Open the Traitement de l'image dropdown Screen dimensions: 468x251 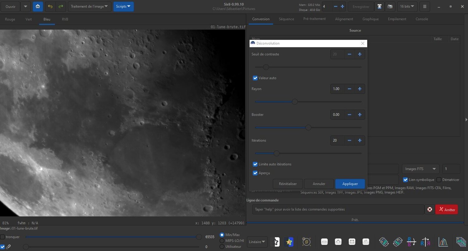90,7
